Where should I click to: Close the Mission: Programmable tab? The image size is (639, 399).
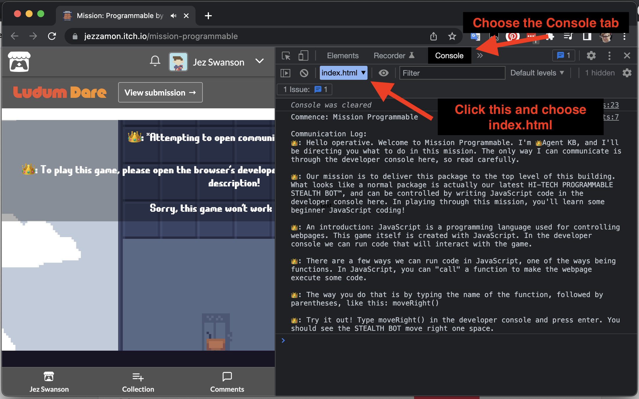(x=186, y=16)
